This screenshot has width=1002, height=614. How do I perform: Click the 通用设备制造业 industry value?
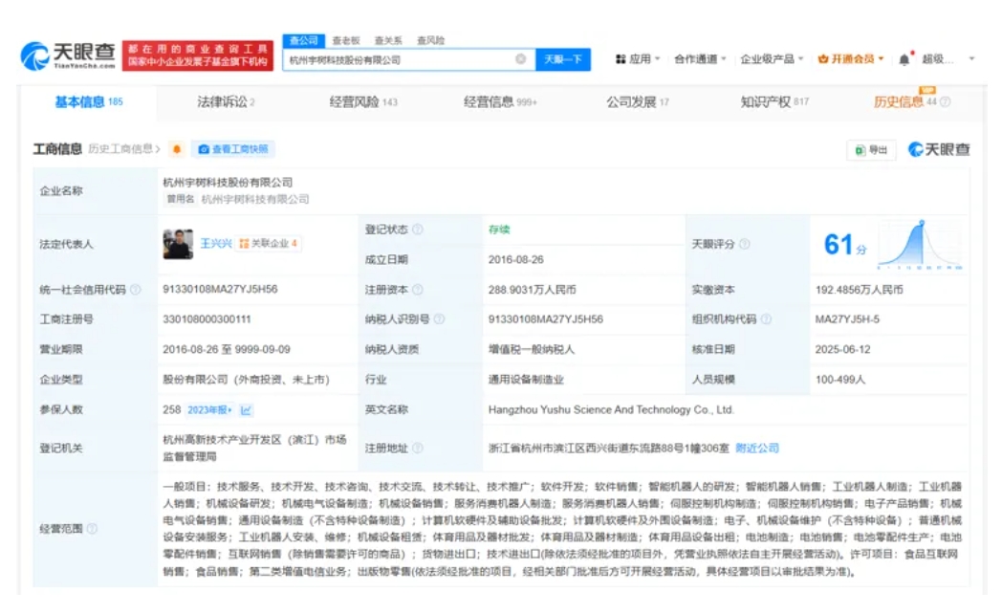click(526, 380)
